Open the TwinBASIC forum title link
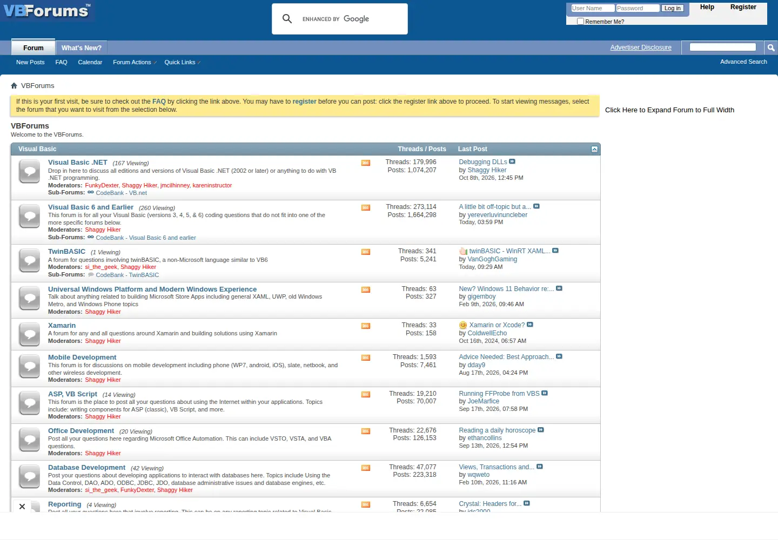Viewport: 778px width, 540px height. pyautogui.click(x=66, y=252)
